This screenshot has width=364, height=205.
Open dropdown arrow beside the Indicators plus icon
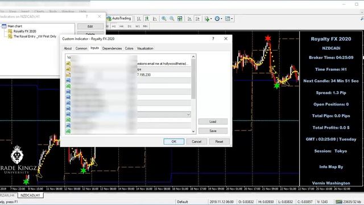(211, 19)
